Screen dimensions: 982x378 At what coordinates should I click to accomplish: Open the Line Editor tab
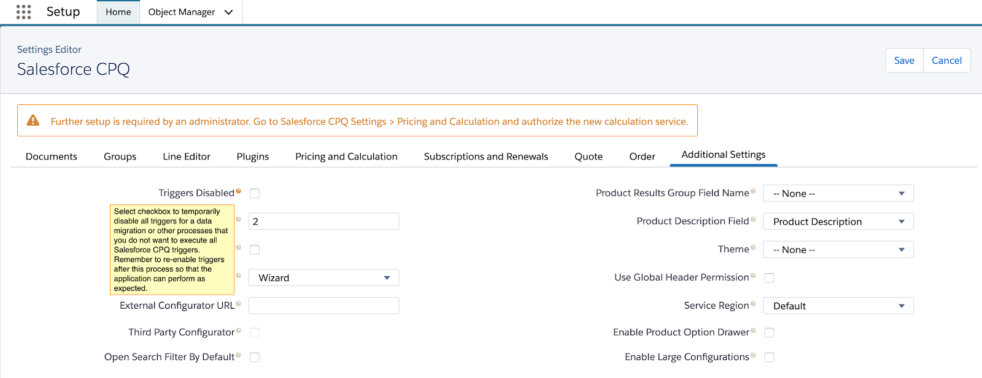[x=187, y=156]
